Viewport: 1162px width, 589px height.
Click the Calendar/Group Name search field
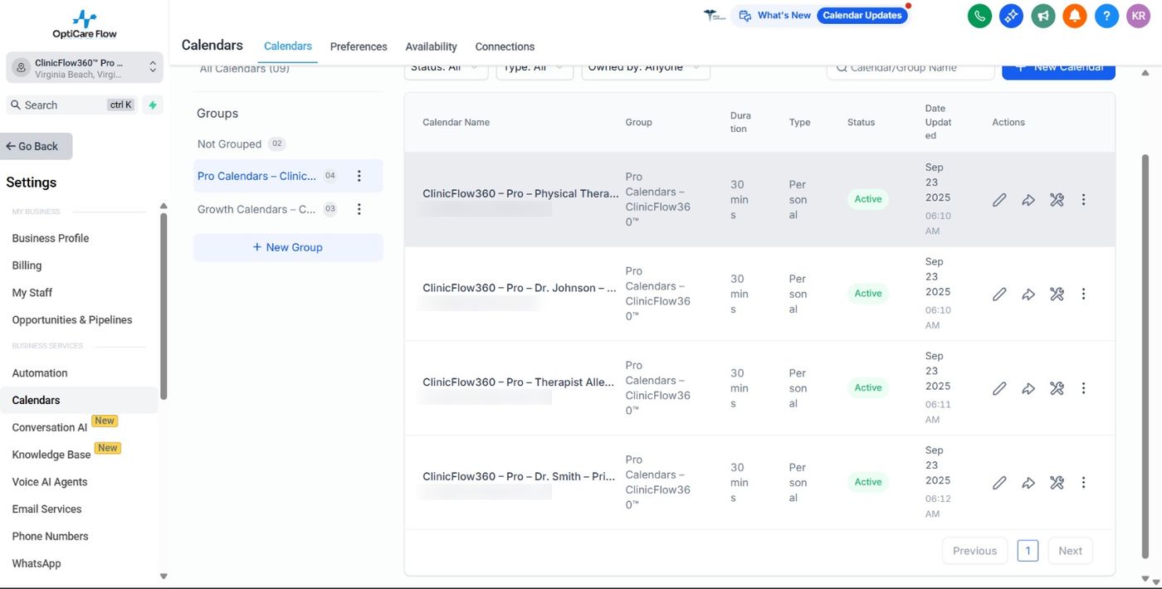click(911, 71)
